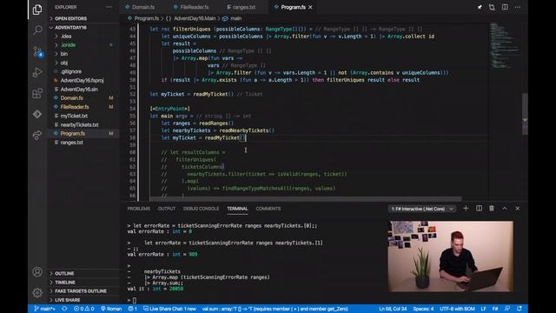Open notifications bell in status bar

[x=520, y=309]
